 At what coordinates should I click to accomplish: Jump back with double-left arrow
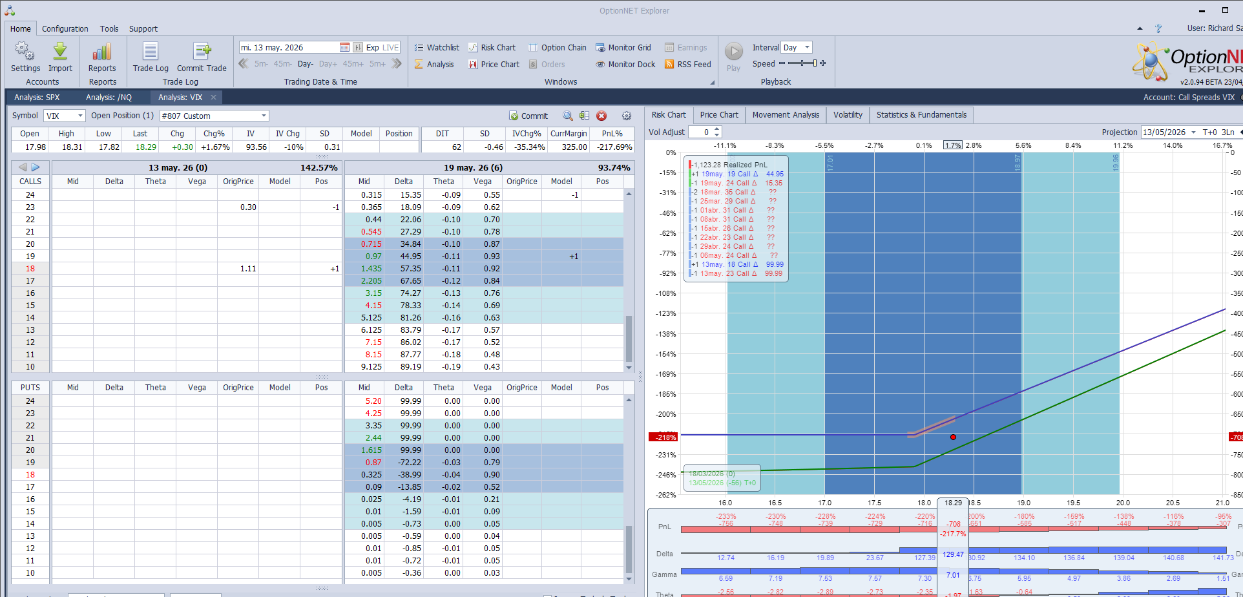[244, 63]
